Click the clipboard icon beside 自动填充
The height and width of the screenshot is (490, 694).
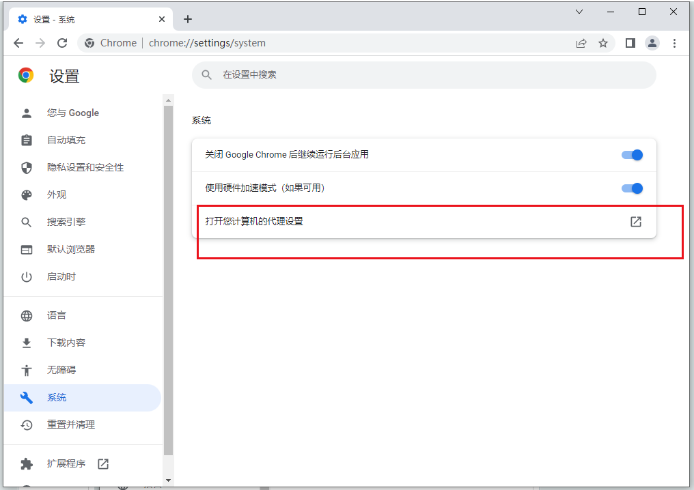pyautogui.click(x=27, y=140)
